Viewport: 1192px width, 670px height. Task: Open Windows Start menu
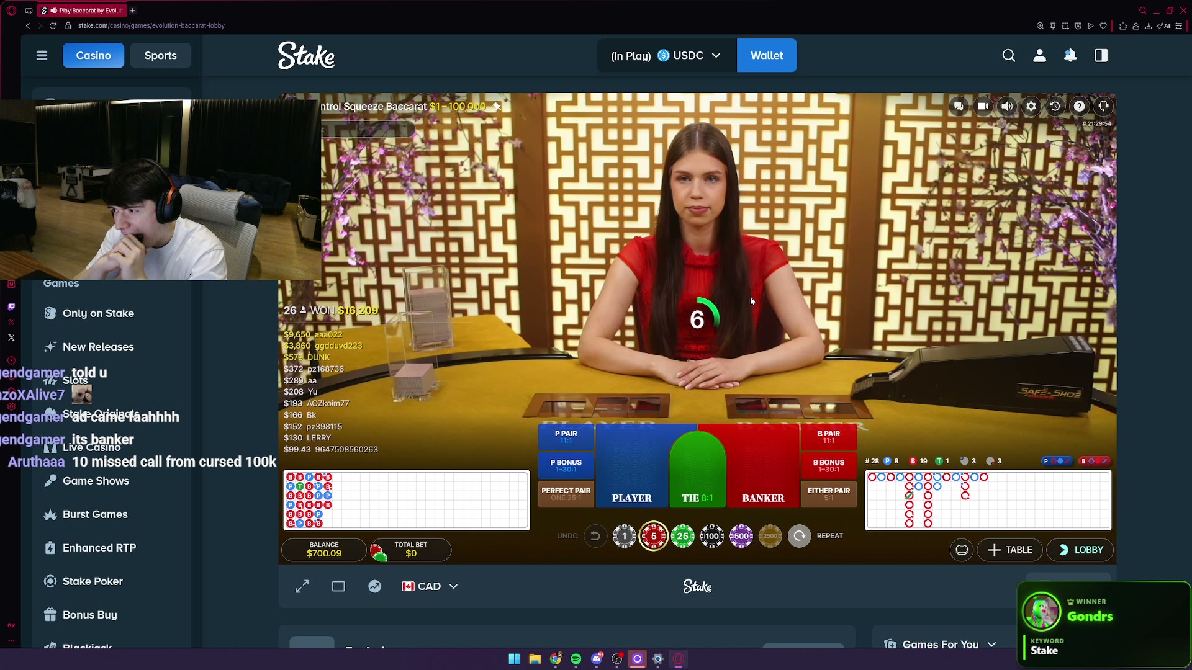click(514, 659)
